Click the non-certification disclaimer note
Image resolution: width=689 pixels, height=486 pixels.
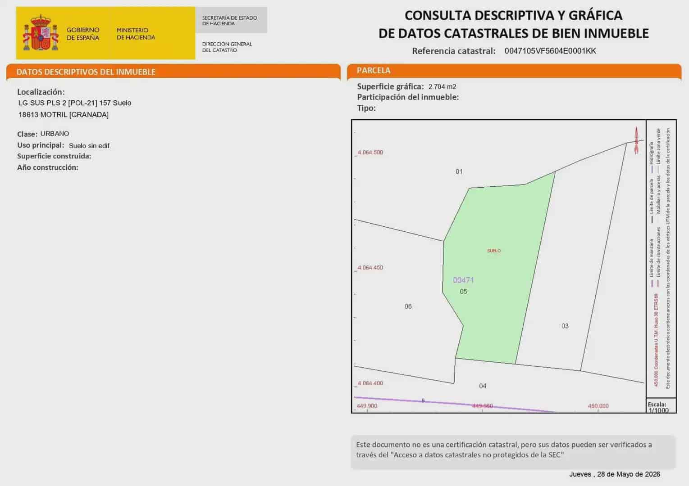[513, 451]
